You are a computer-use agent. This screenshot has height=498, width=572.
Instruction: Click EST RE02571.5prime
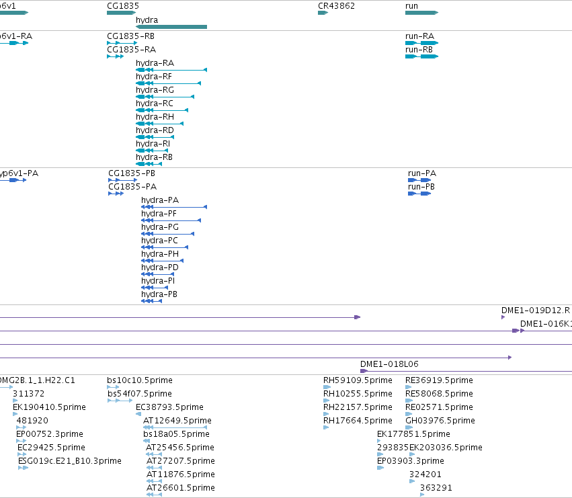tap(439, 407)
